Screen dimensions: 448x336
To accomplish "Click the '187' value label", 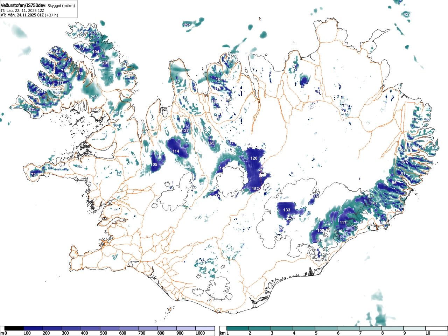I will 319,241.
